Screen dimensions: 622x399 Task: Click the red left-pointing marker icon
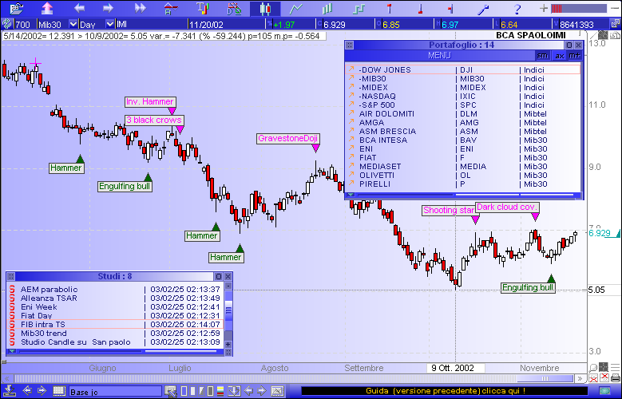click(450, 8)
